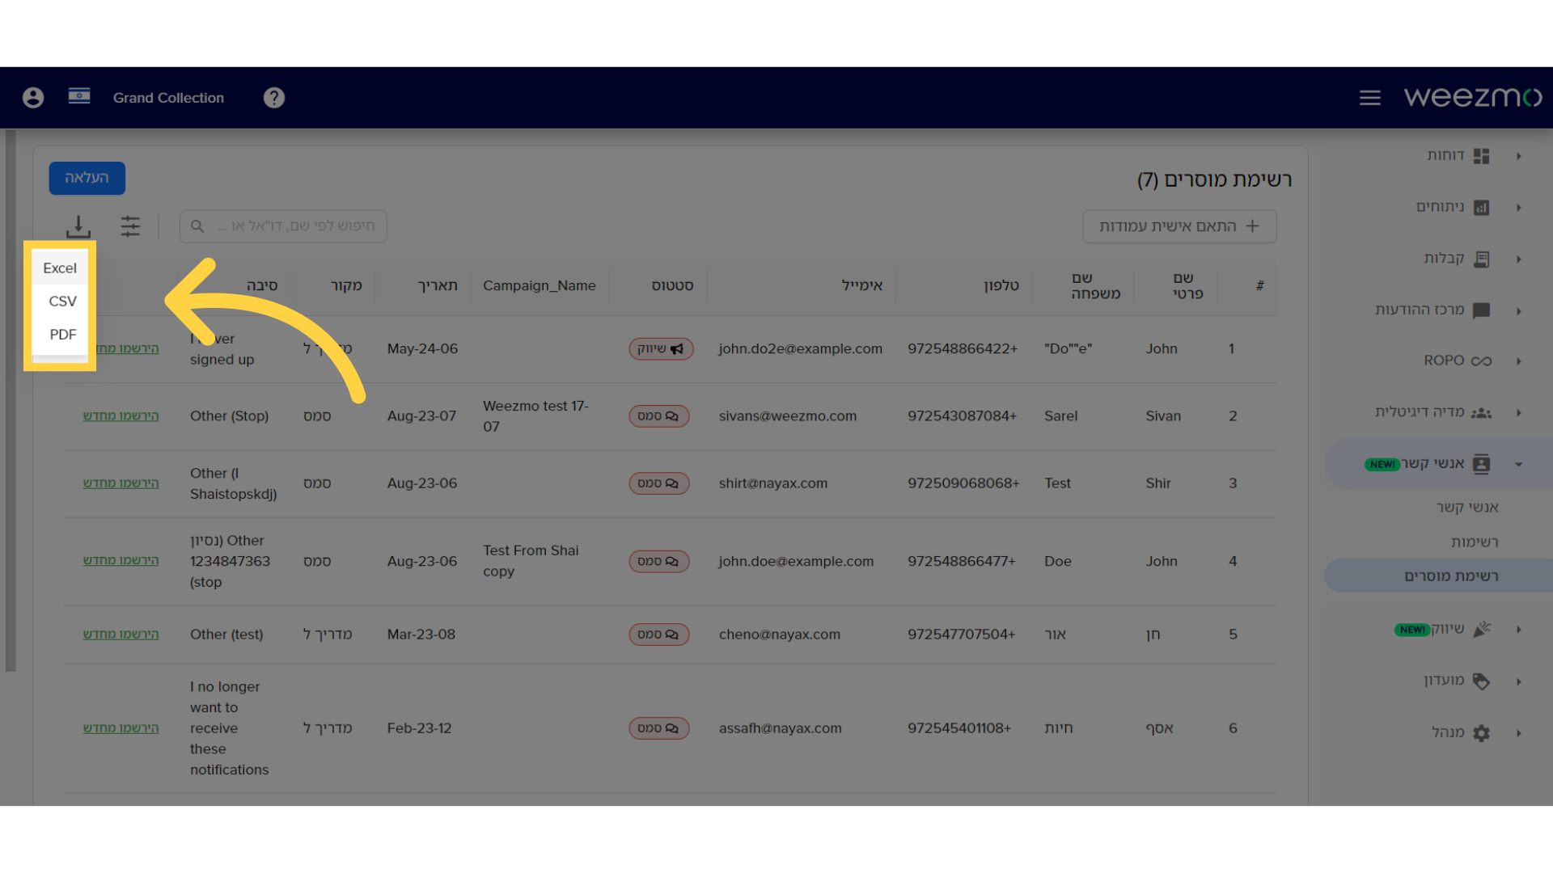1553x873 pixels.
Task: Open the help question mark icon
Action: pyautogui.click(x=274, y=98)
